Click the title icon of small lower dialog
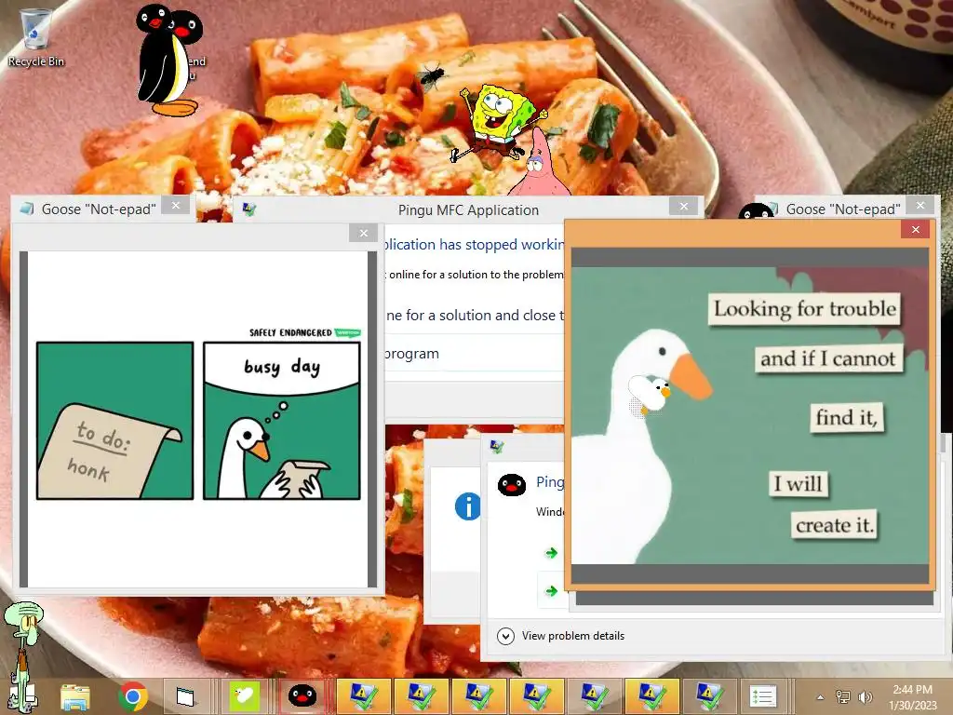Screen dimensions: 953x715 coord(497,447)
